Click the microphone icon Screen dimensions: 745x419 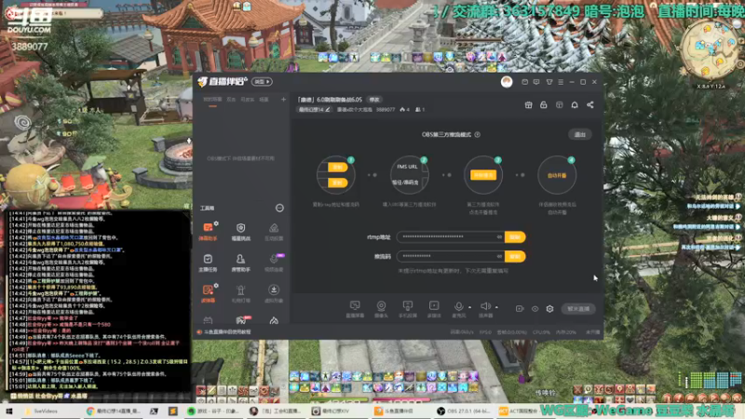pos(458,306)
